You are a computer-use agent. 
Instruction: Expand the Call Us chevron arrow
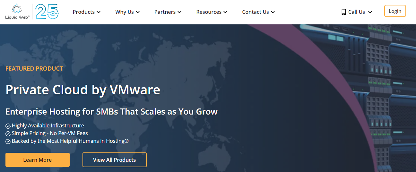point(370,12)
